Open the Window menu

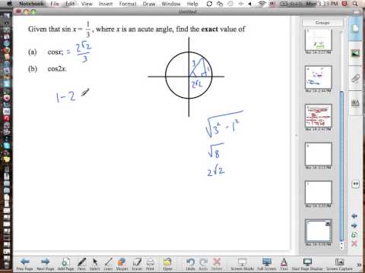(x=171, y=4)
